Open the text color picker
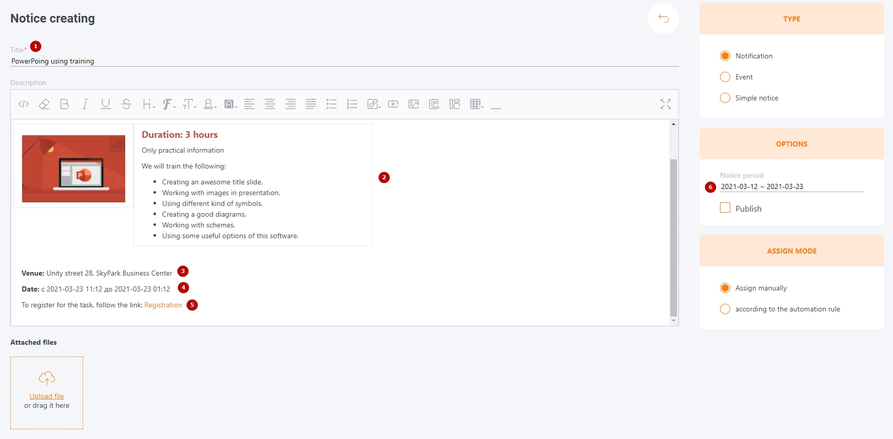 point(210,104)
